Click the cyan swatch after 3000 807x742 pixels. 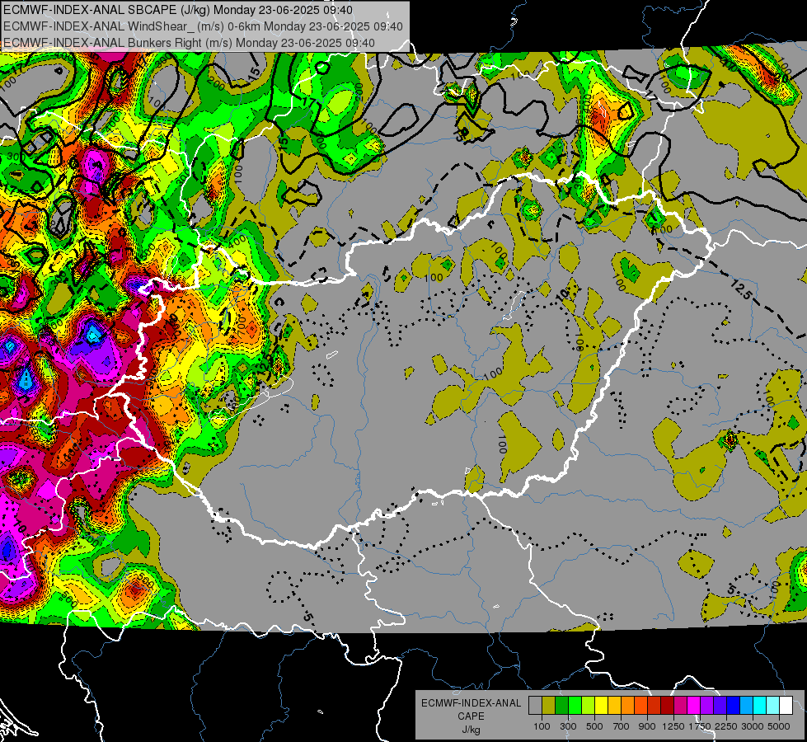coord(760,706)
